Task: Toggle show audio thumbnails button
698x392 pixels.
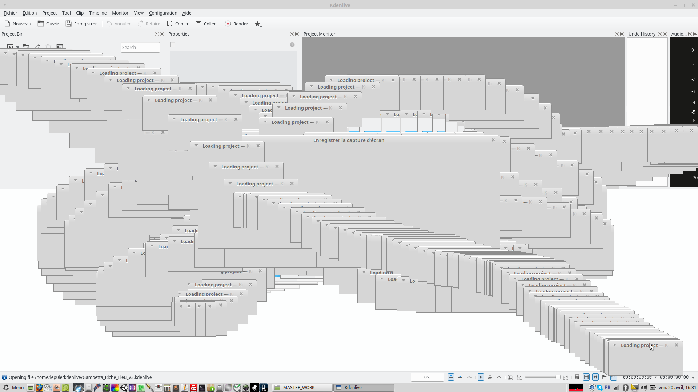Action: 595,377
